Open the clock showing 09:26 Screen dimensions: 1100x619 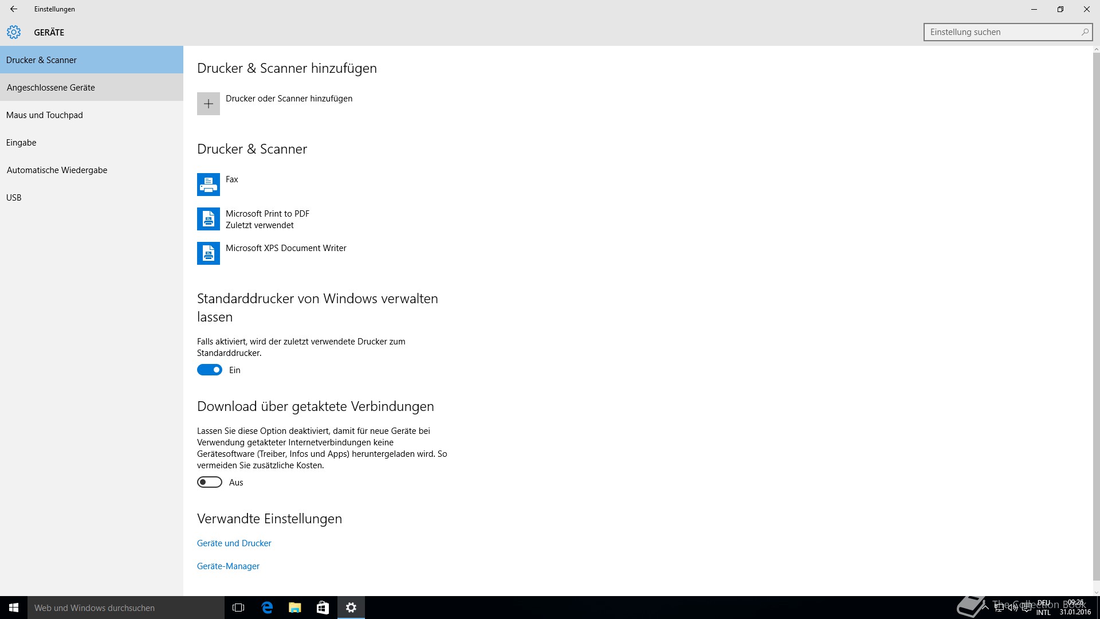(x=1075, y=608)
